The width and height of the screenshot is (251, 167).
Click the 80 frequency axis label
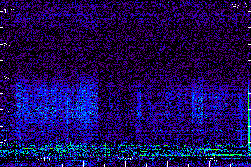7,44
